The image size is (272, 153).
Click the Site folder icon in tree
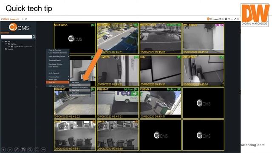(6, 42)
